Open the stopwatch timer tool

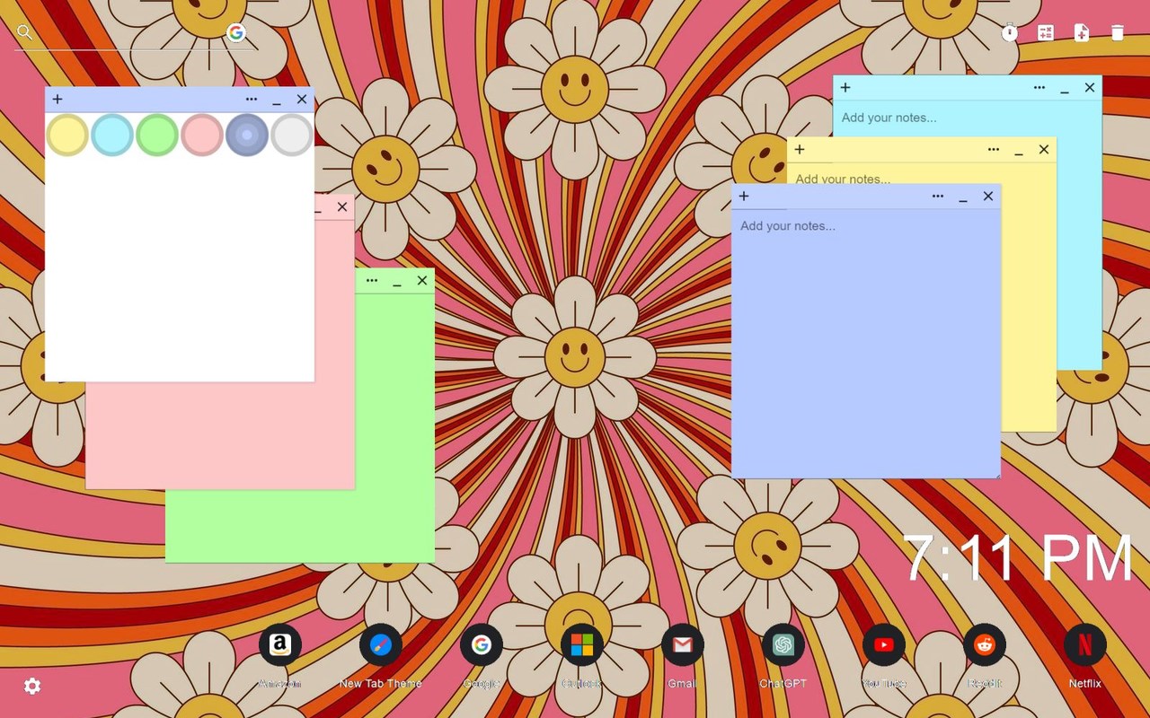click(1010, 33)
